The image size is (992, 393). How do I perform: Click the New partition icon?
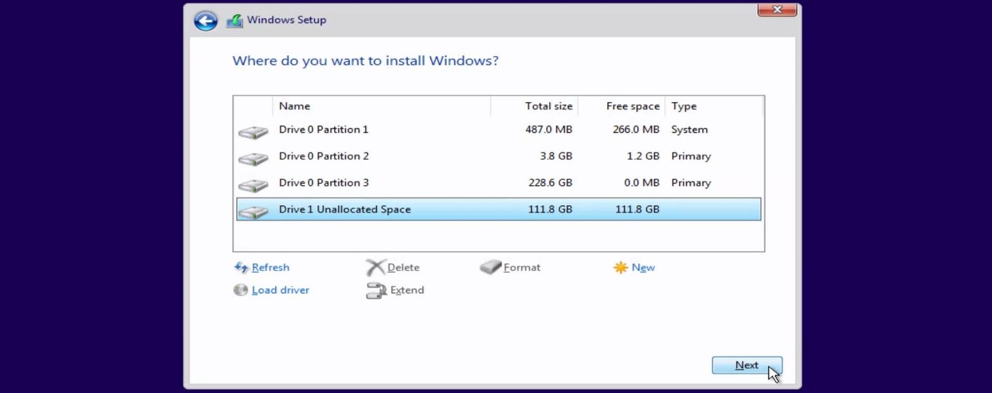point(621,267)
